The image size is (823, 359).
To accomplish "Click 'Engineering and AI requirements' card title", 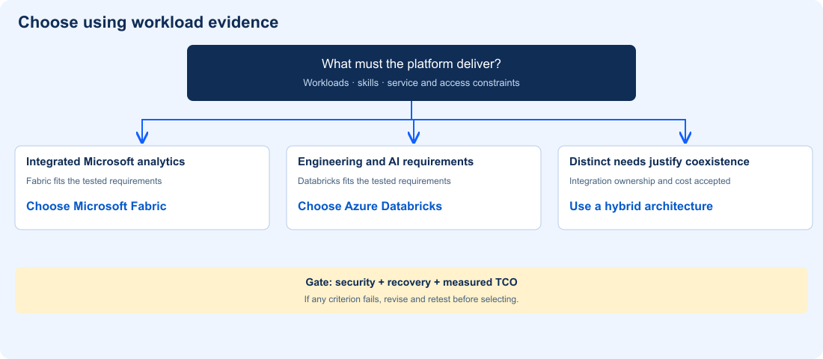I will pyautogui.click(x=386, y=162).
